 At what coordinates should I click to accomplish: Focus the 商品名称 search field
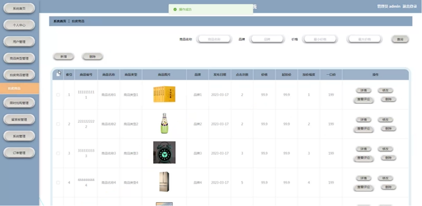click(214, 39)
